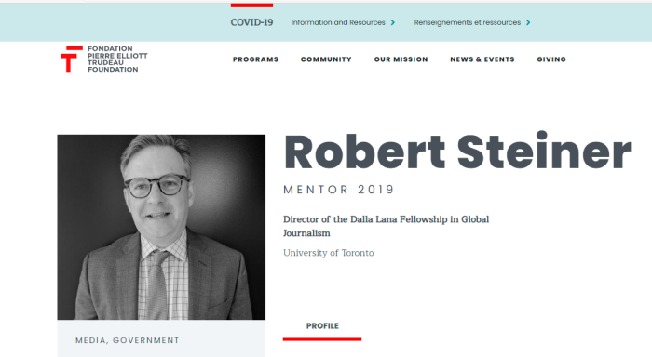Open the Programs menu
The image size is (652, 357).
pos(255,59)
